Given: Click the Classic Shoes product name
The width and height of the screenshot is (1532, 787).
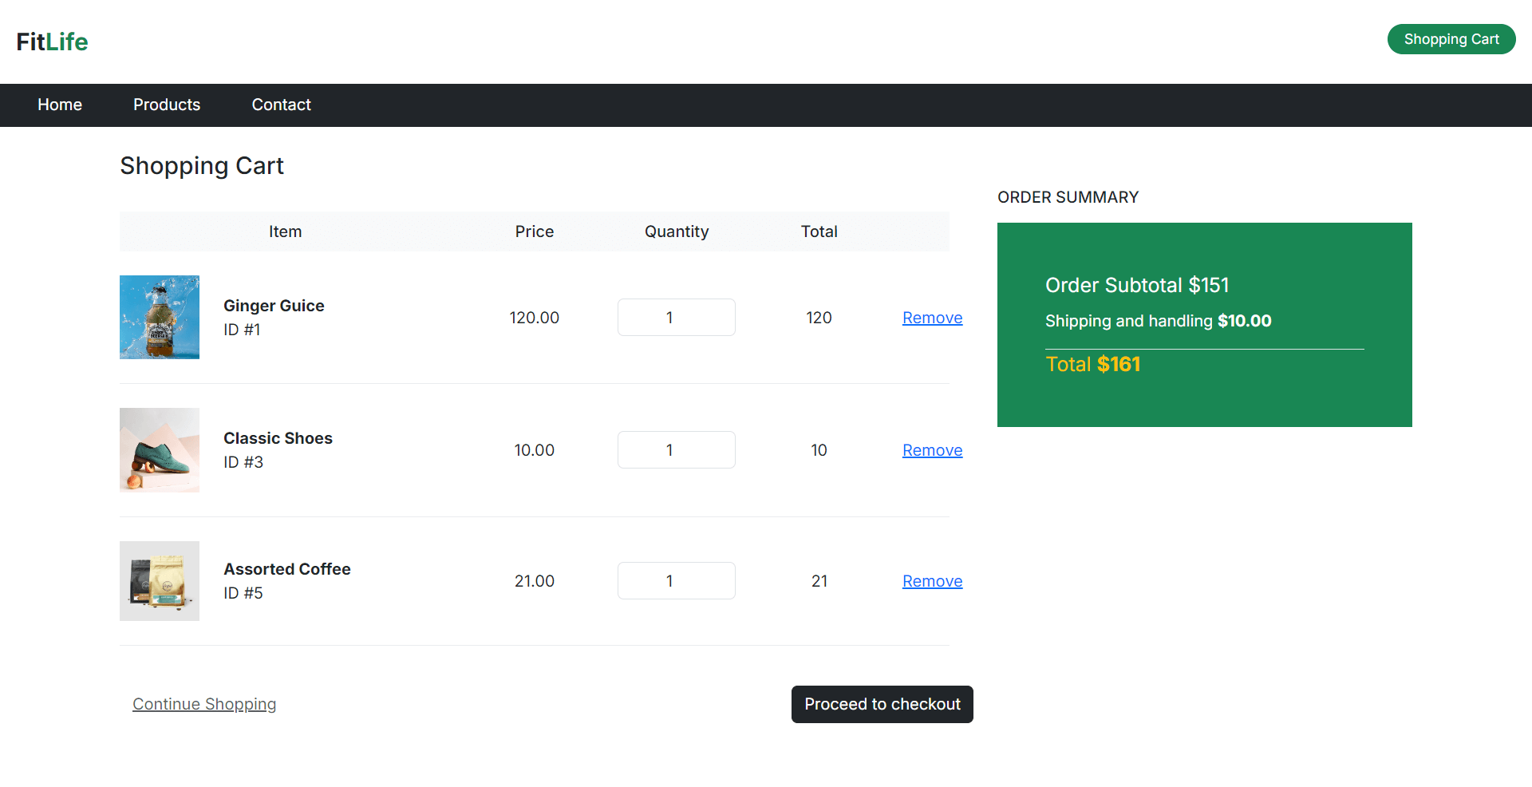Looking at the screenshot, I should click(x=278, y=438).
